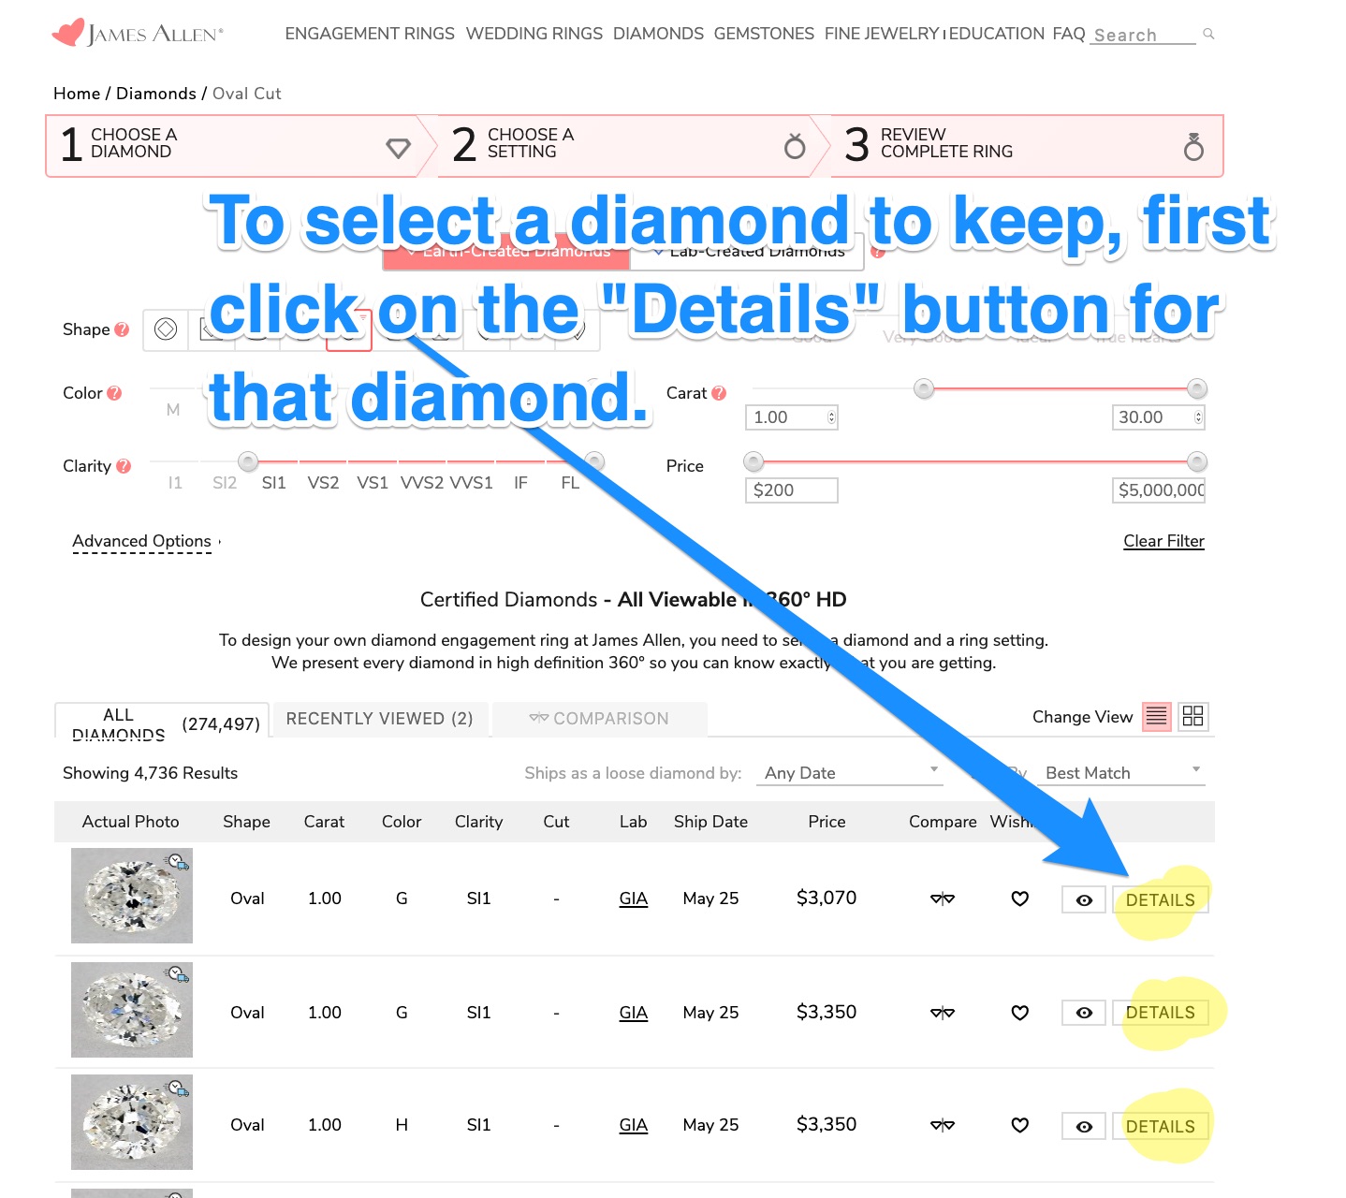Quick view the second $3,350 G diamond
The image size is (1346, 1198).
pos(1084,1013)
